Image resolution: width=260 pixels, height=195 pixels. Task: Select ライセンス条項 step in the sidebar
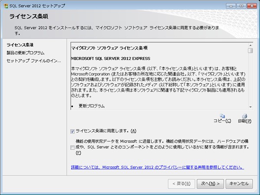[20, 45]
